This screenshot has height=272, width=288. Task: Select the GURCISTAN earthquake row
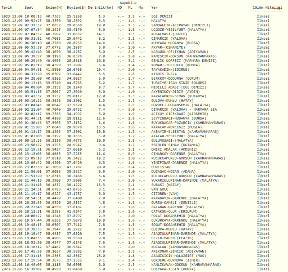coord(162,167)
